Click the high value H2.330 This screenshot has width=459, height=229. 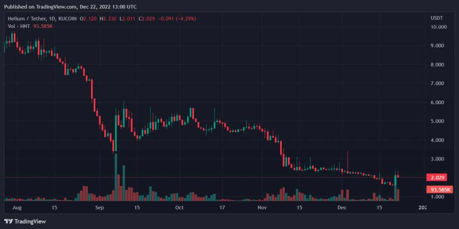tap(108, 18)
